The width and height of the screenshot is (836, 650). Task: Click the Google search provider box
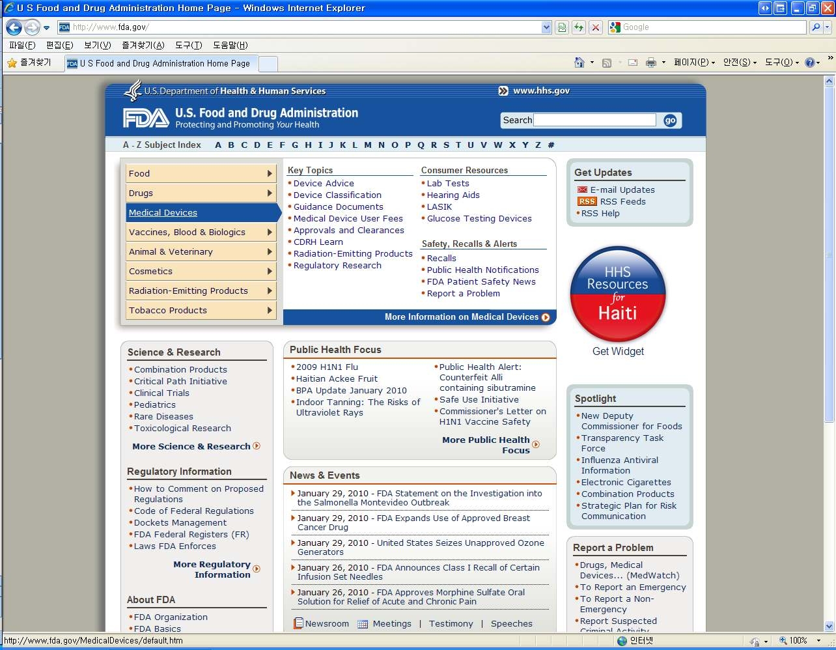click(x=707, y=27)
